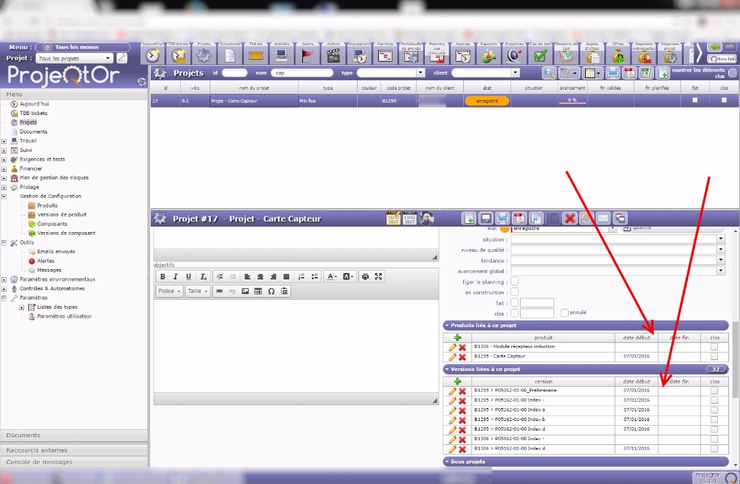Image resolution: width=740 pixels, height=484 pixels.
Task: Open TBB tickets toolbar icon
Action: point(178,55)
